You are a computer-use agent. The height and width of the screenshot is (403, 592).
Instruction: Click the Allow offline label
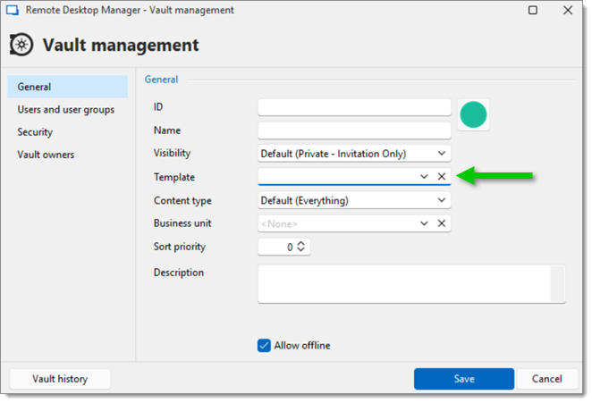click(x=302, y=345)
